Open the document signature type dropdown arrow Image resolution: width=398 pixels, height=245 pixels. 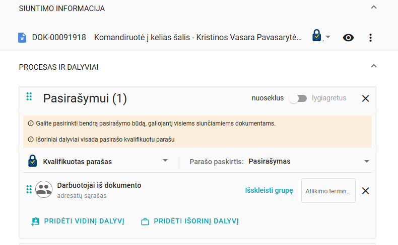(328, 38)
